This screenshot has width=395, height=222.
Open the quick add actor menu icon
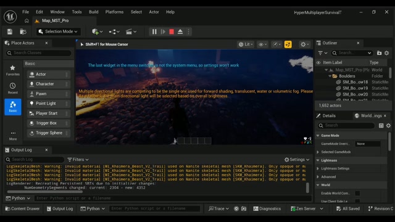(98, 31)
